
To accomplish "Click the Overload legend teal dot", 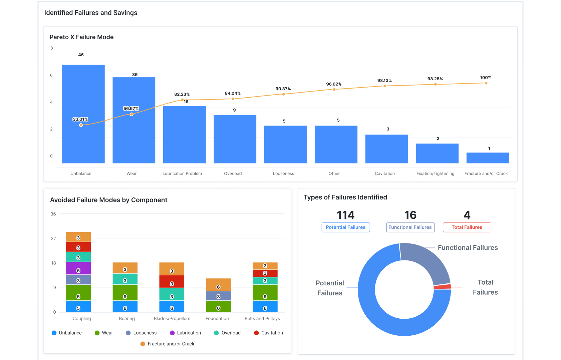I will [x=216, y=333].
